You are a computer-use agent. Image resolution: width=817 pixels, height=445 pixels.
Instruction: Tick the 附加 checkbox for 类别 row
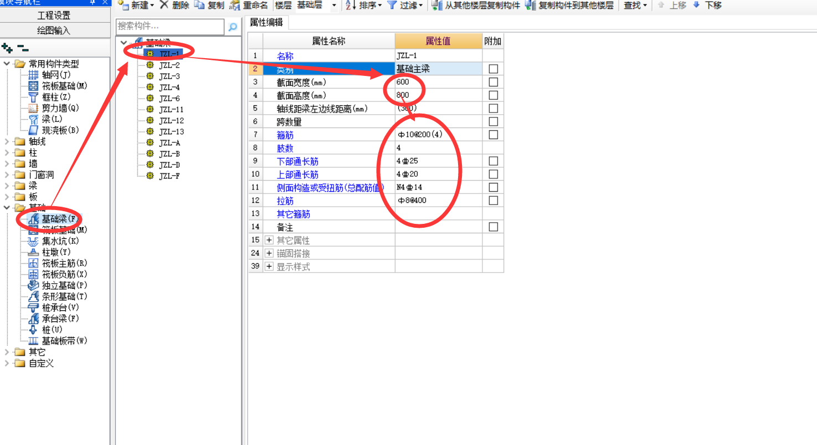493,69
